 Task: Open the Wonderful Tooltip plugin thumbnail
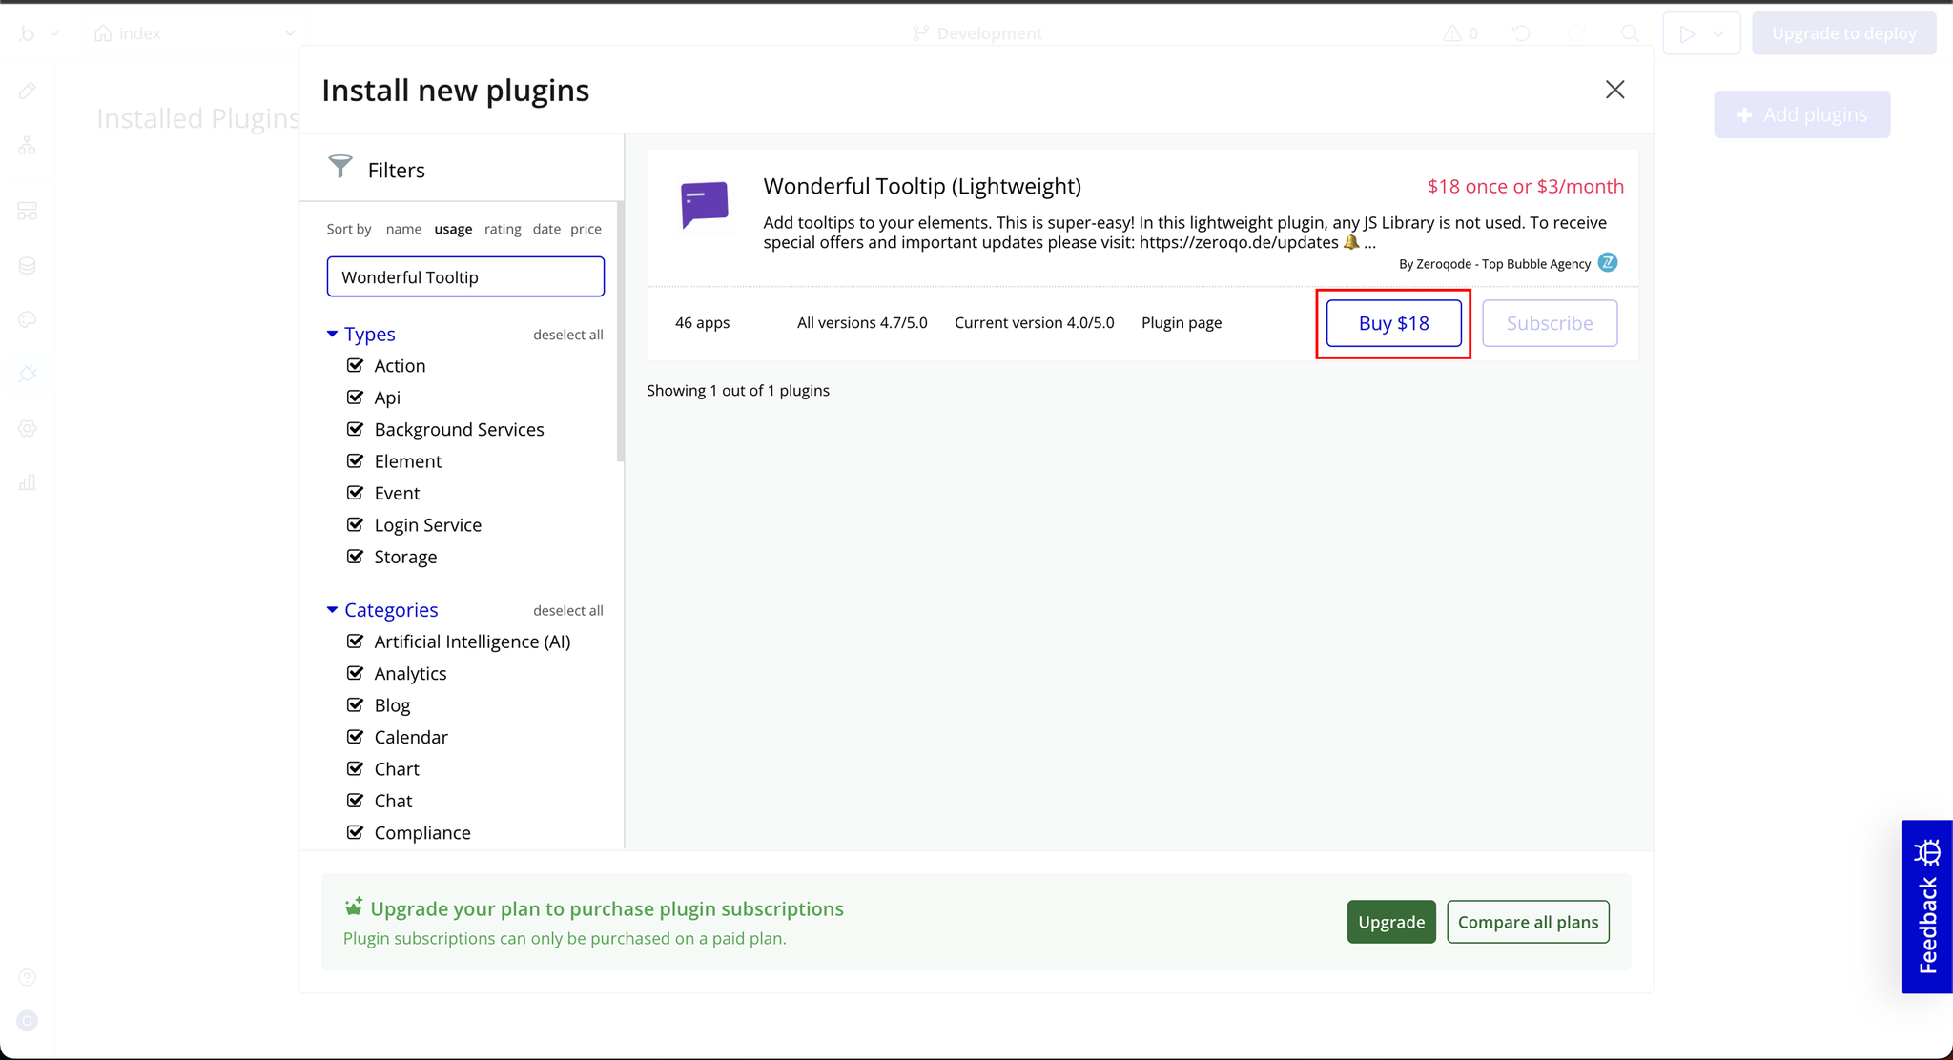point(705,205)
